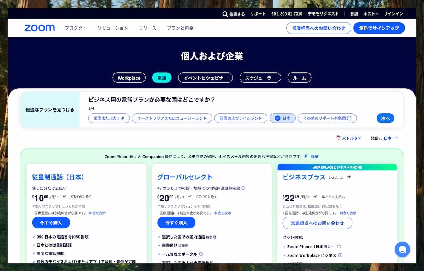This screenshot has height=271, width=424.
Task: Click ビジネスプラス plan title
Action: (x=304, y=177)
